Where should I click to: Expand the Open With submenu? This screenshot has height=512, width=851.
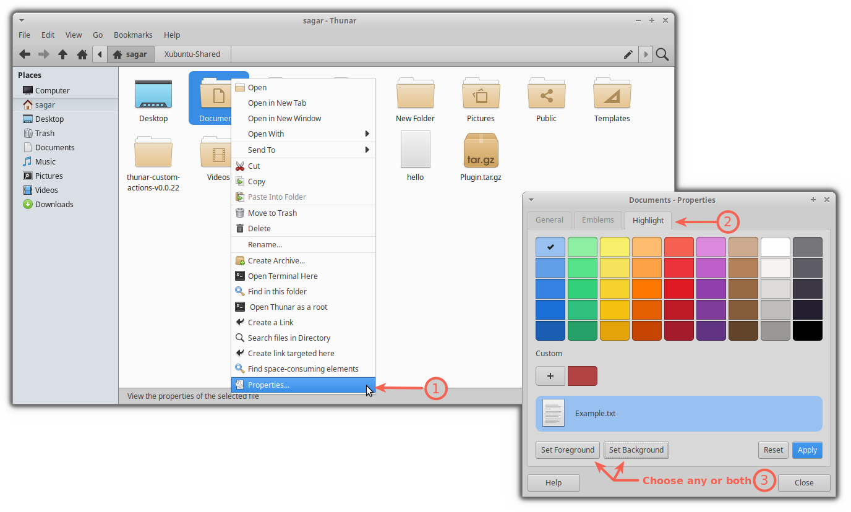tap(266, 134)
